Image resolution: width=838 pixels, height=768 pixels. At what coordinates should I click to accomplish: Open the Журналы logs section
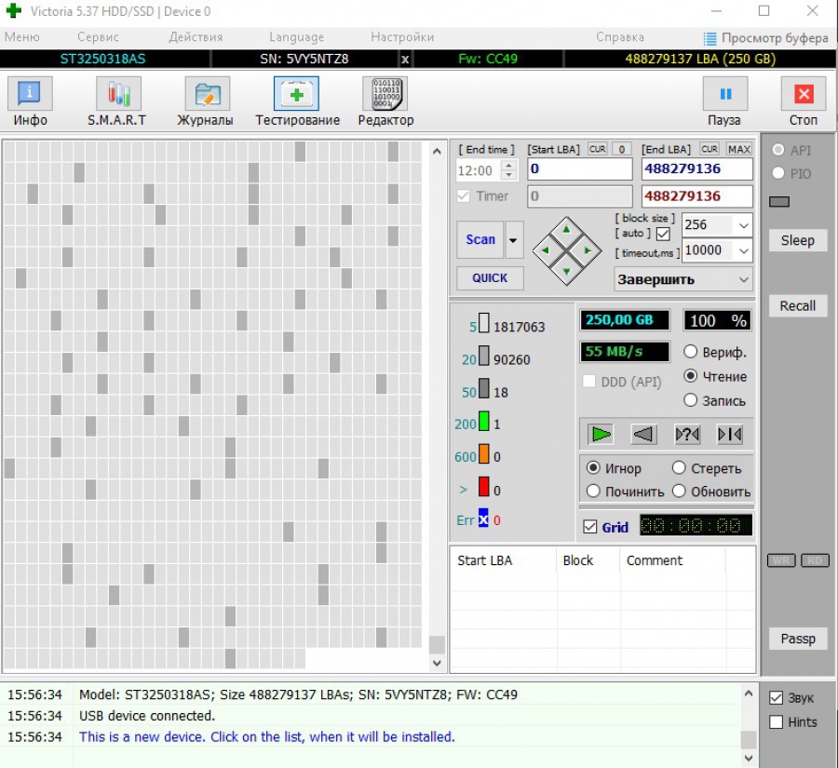click(x=206, y=101)
